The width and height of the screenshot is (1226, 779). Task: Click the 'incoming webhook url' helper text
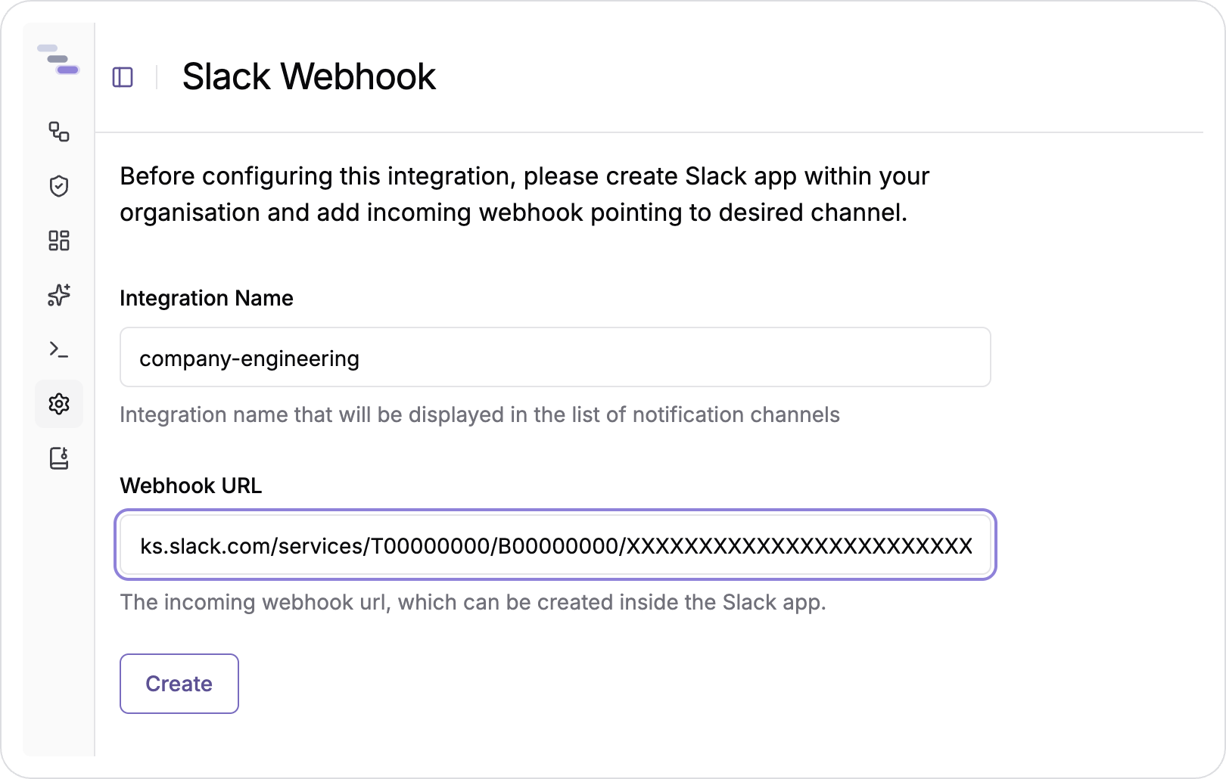pos(473,602)
